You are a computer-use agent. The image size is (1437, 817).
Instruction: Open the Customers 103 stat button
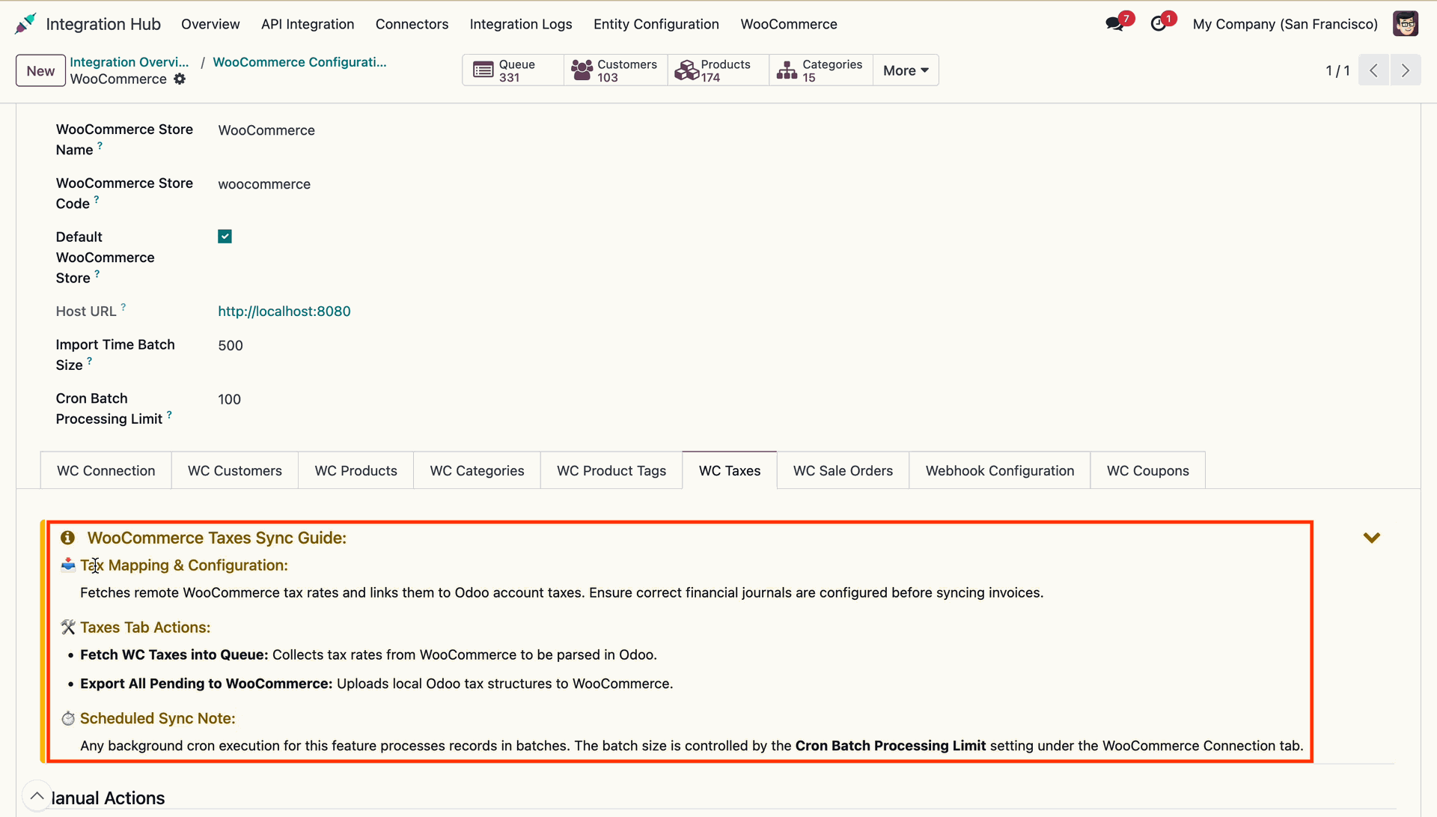pyautogui.click(x=615, y=70)
